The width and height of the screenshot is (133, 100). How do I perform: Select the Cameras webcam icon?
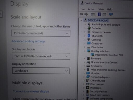tap(89, 39)
